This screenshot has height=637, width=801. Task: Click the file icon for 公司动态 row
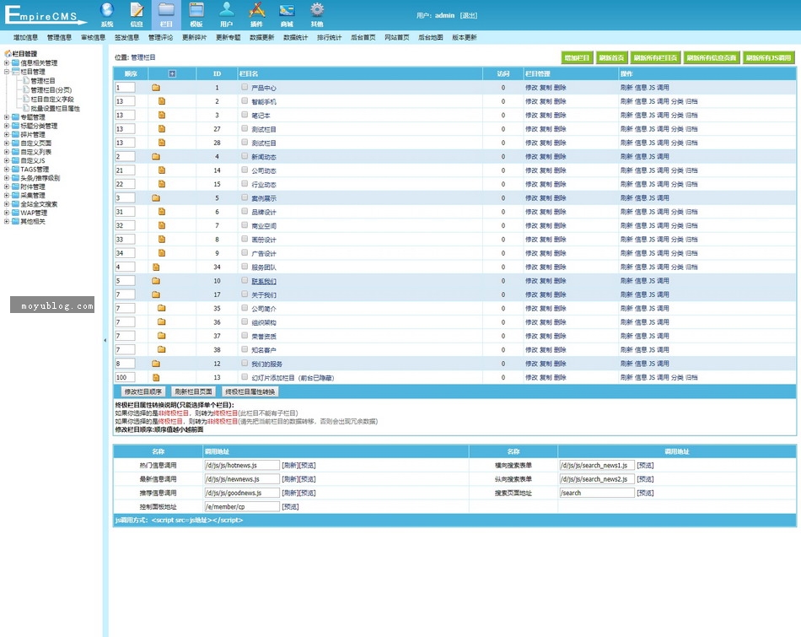[x=162, y=170]
